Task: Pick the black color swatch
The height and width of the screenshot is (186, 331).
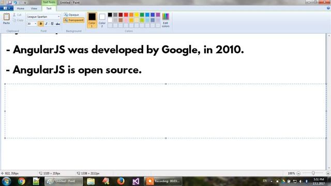Action: [x=110, y=14]
